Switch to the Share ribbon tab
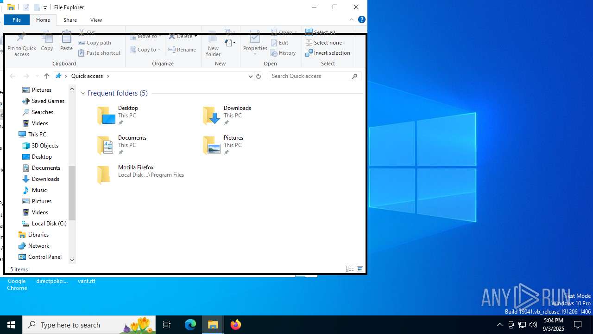Image resolution: width=593 pixels, height=334 pixels. coord(70,20)
